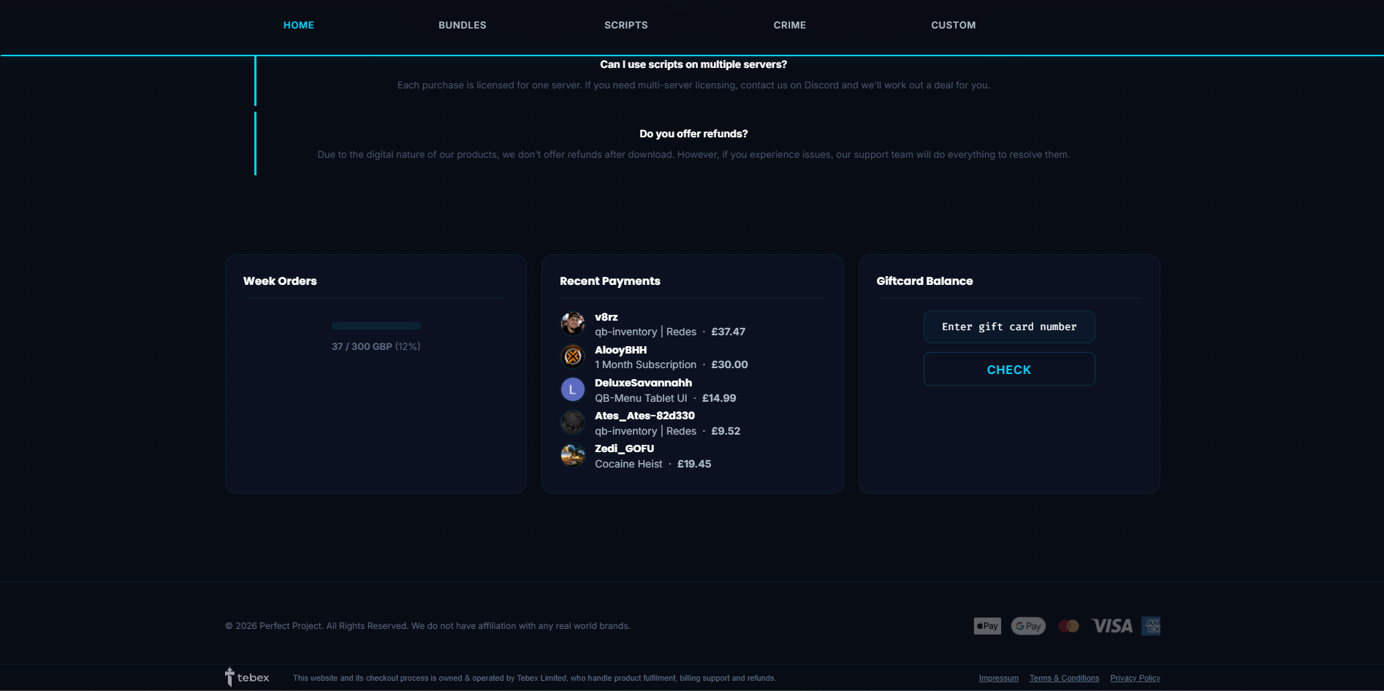Click v8rz's avatar in Recent Payments
The image size is (1384, 691).
point(573,324)
